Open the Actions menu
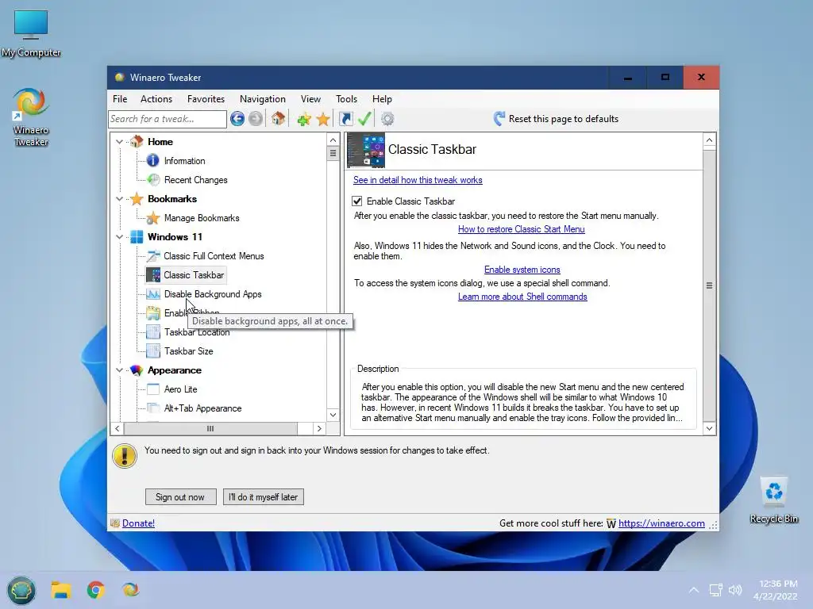Screen dimensions: 813x609 coord(156,99)
